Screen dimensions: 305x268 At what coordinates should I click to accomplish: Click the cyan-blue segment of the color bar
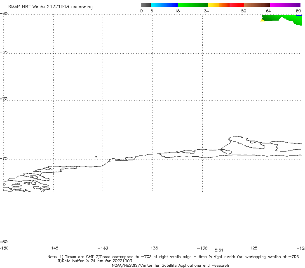(164, 5)
